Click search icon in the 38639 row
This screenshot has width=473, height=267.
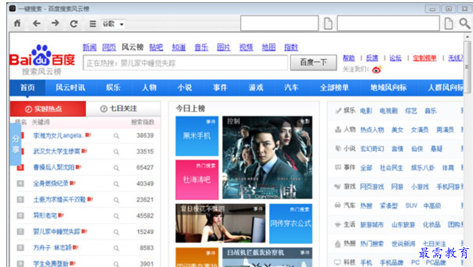[116, 136]
